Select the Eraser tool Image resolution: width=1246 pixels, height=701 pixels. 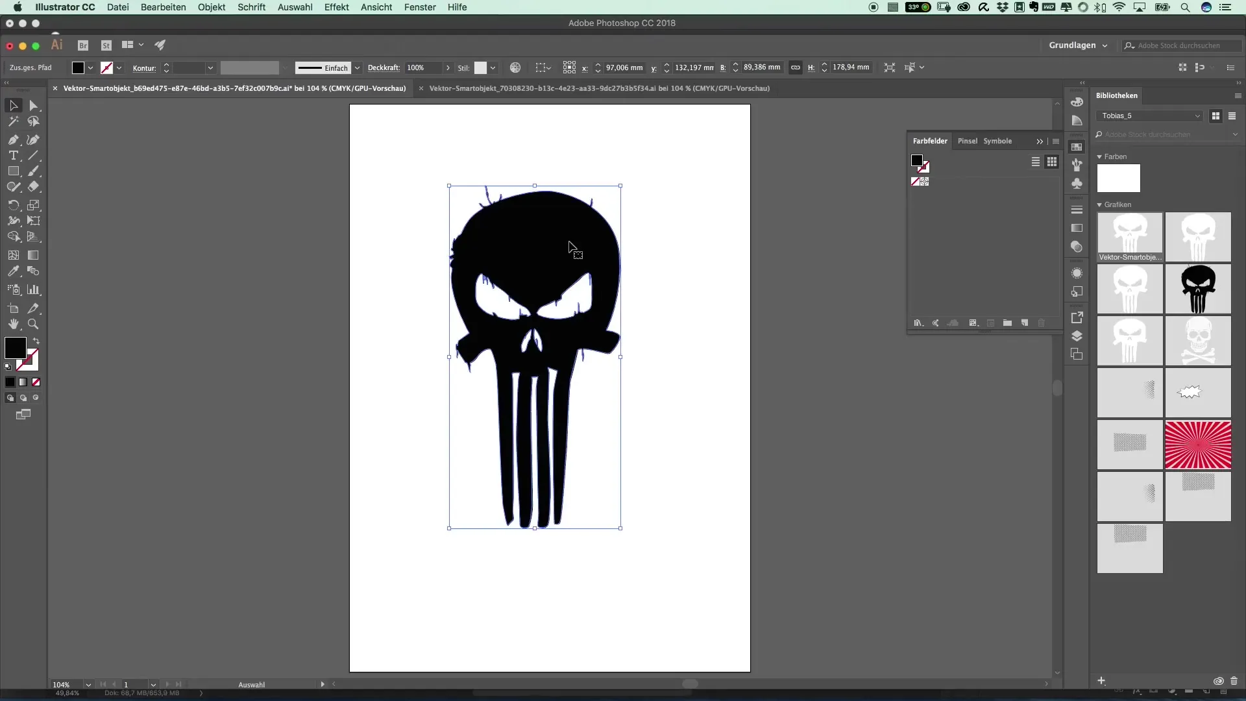(34, 187)
